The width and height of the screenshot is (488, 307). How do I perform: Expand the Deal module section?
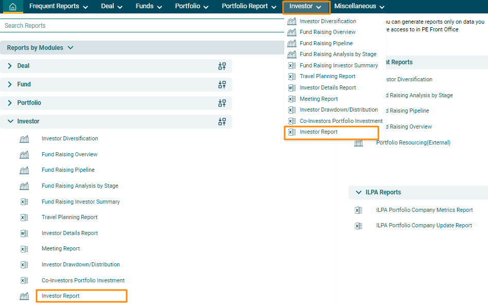[x=10, y=66]
